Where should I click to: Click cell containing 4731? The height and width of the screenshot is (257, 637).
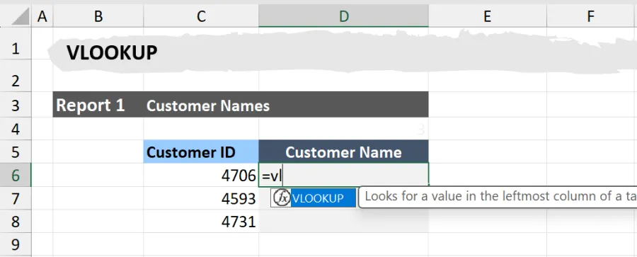[201, 222]
